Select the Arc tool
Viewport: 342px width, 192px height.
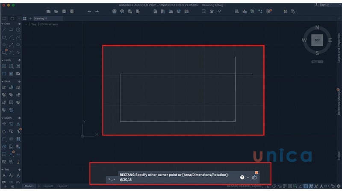(x=11, y=38)
